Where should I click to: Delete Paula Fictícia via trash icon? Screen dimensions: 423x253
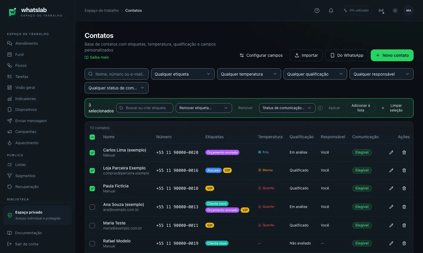[404, 188]
